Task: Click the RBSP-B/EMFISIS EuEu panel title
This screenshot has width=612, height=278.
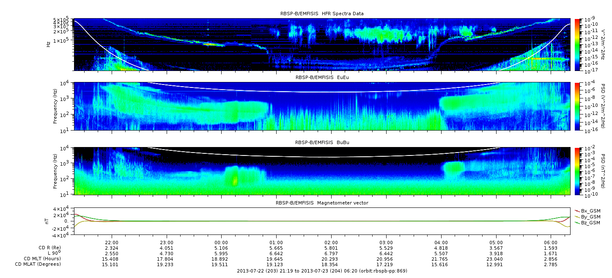Action: pos(322,78)
